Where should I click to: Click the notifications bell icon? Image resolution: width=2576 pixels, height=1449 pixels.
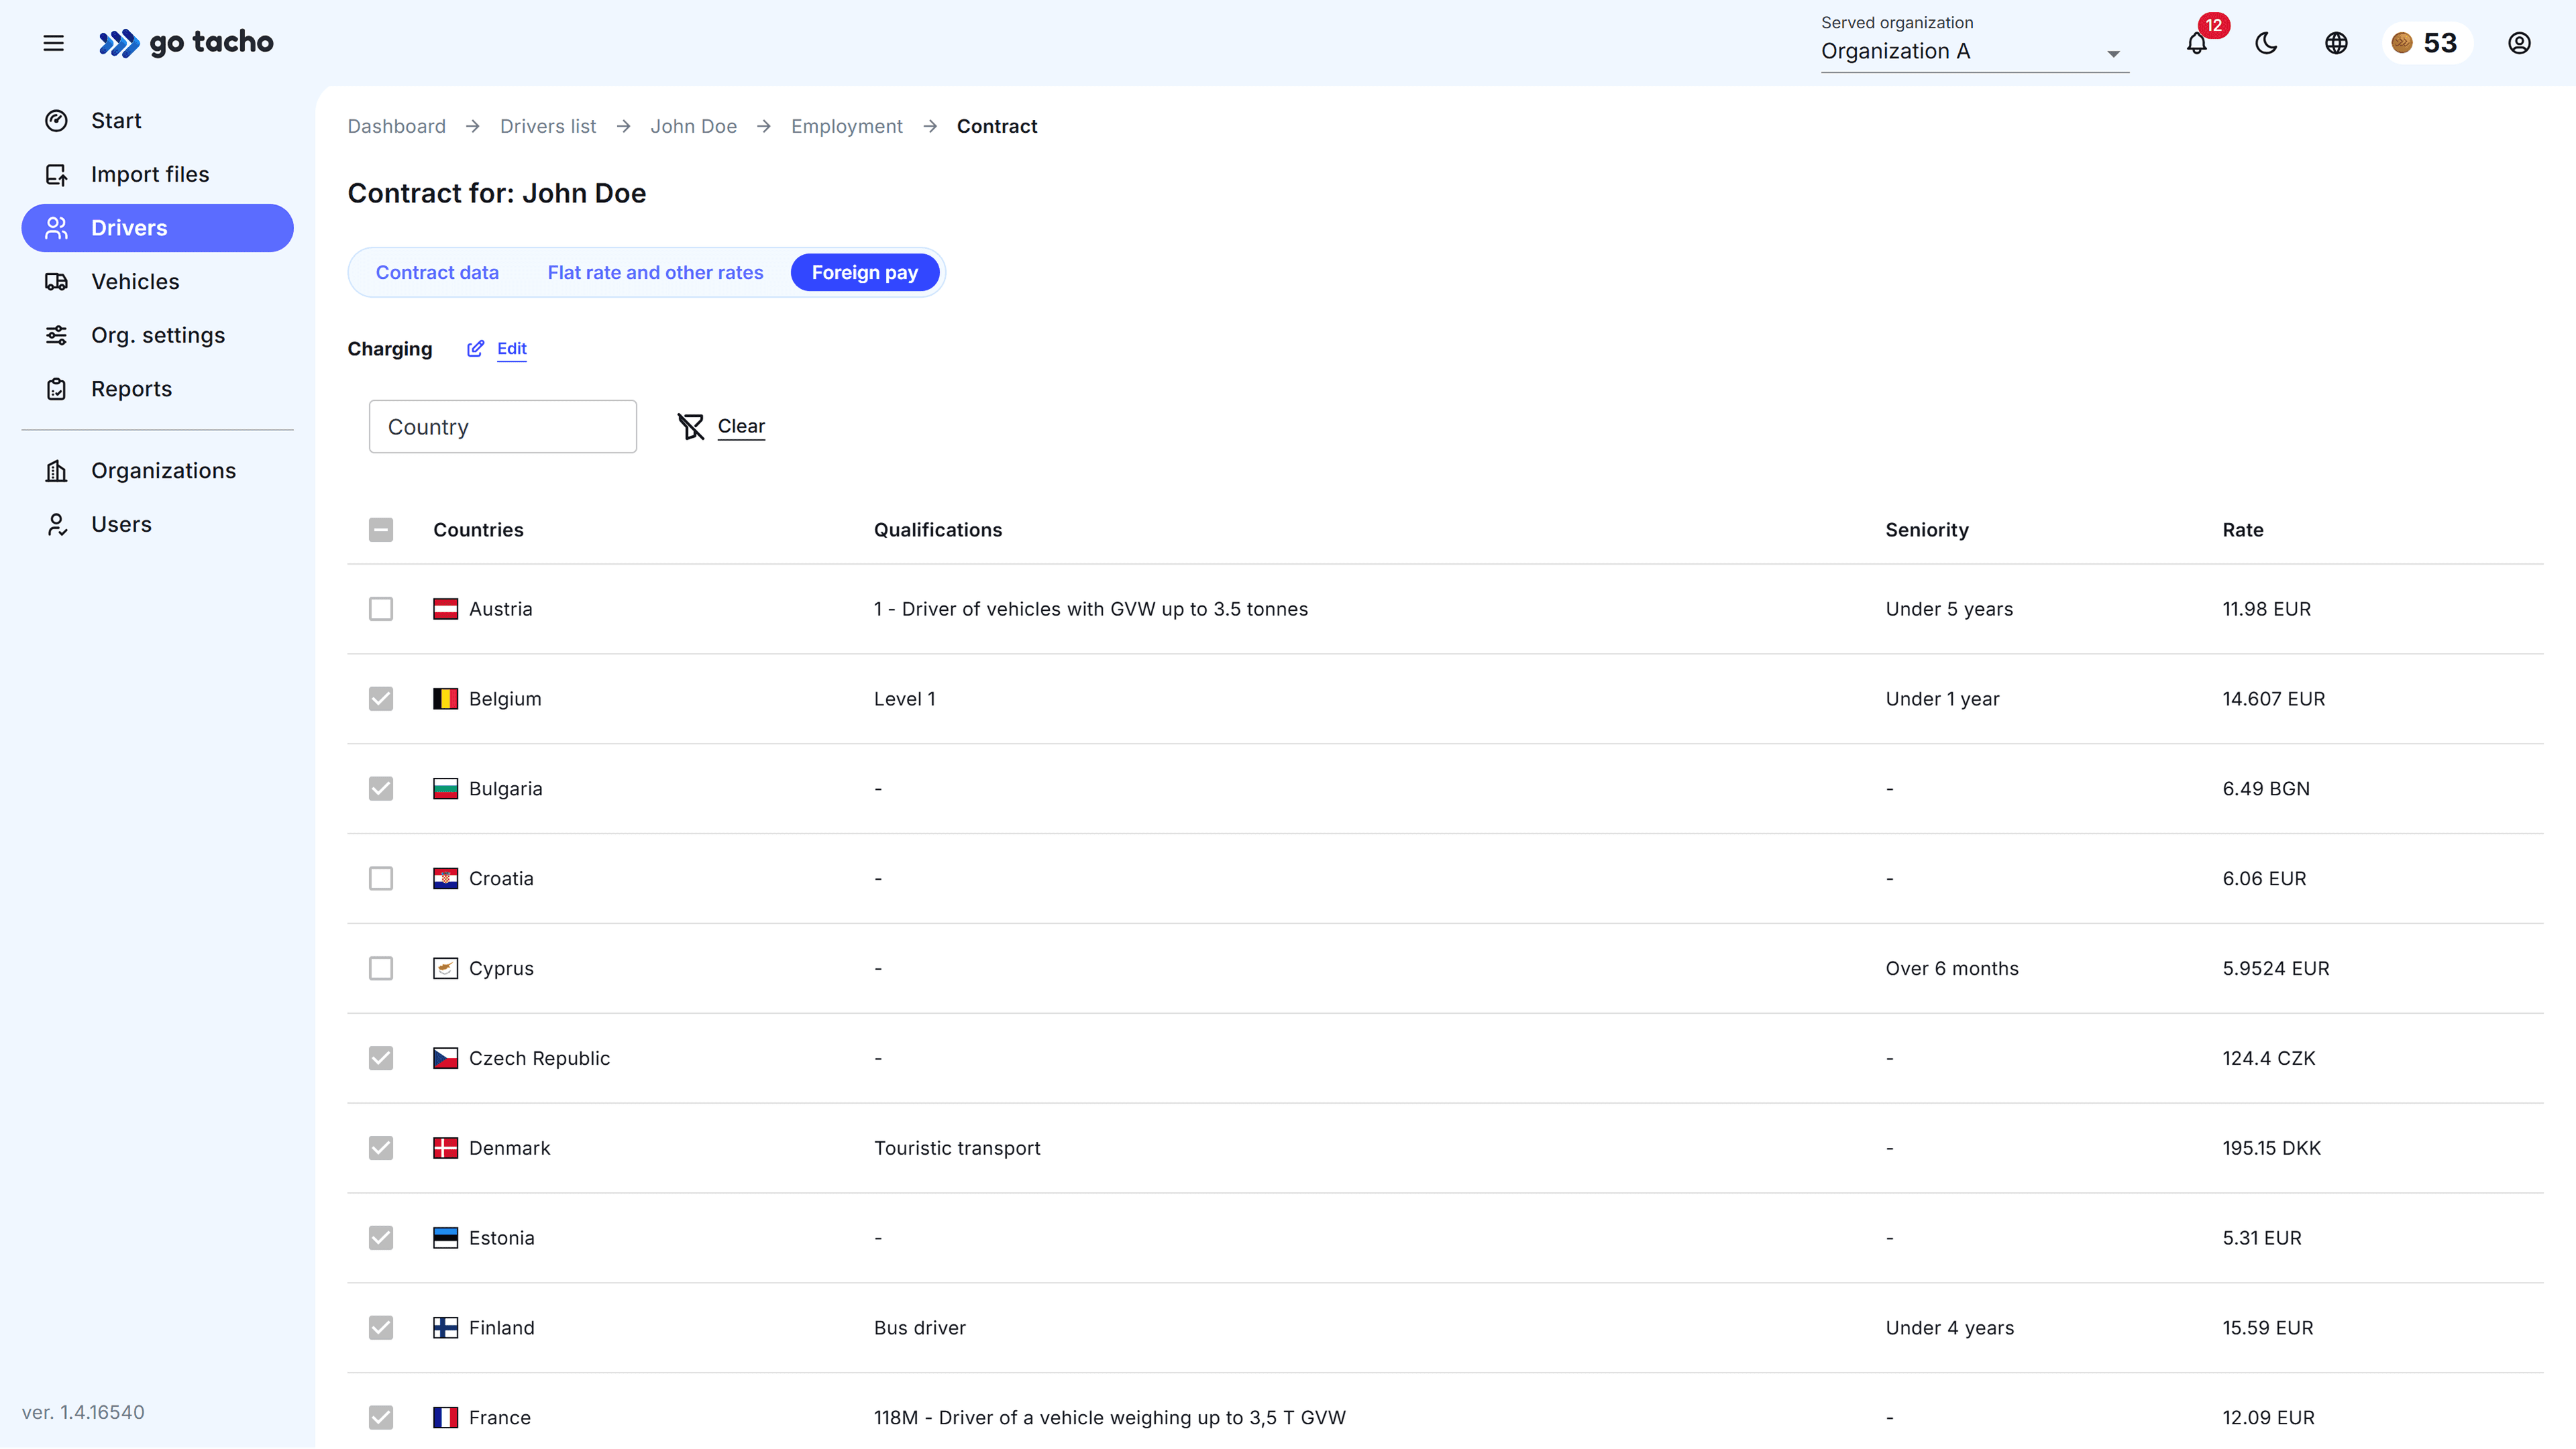(x=2196, y=43)
